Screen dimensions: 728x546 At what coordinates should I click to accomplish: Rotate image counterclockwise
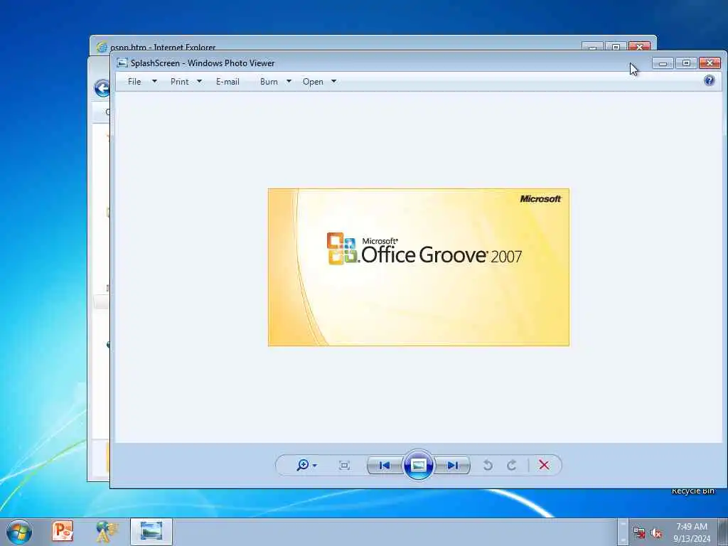coord(488,465)
